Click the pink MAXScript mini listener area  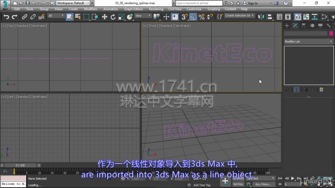(x=13, y=178)
